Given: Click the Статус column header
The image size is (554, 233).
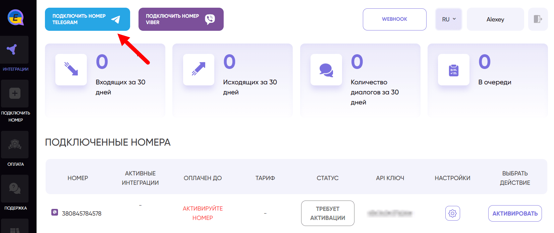Looking at the screenshot, I should [328, 178].
